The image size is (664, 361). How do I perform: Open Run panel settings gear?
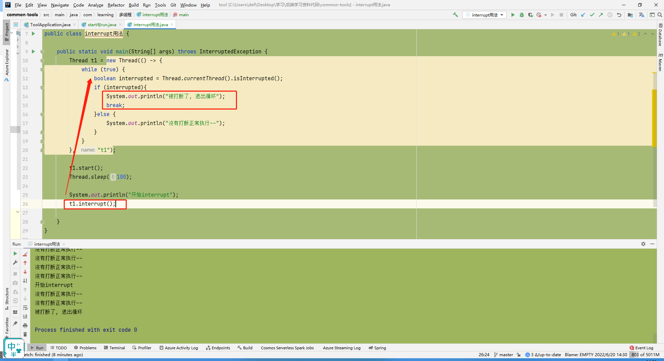pyautogui.click(x=643, y=244)
